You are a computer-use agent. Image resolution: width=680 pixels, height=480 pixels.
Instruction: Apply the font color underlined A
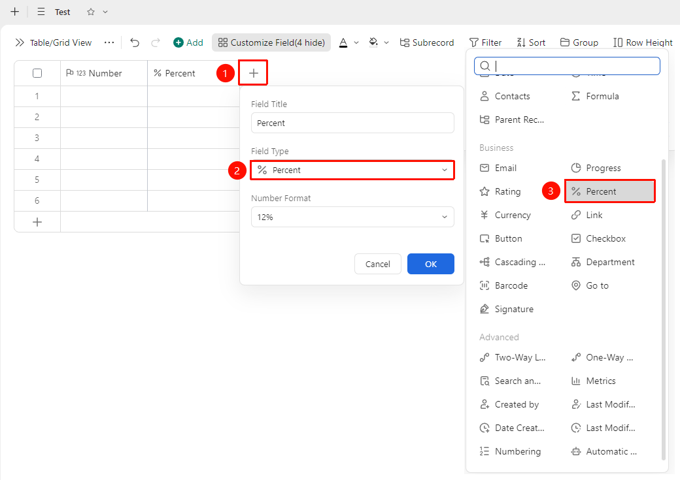(x=343, y=42)
